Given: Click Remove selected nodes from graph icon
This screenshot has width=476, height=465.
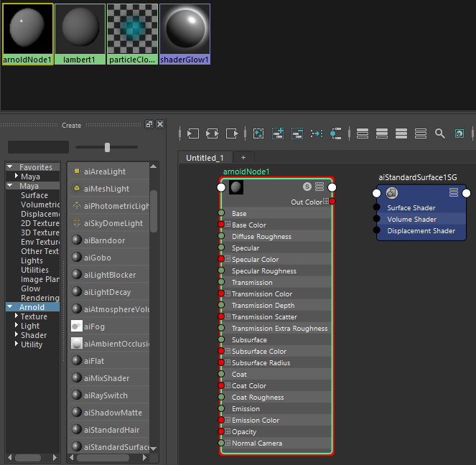Looking at the screenshot, I should point(297,133).
